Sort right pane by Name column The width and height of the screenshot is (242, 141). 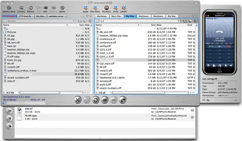117,25
